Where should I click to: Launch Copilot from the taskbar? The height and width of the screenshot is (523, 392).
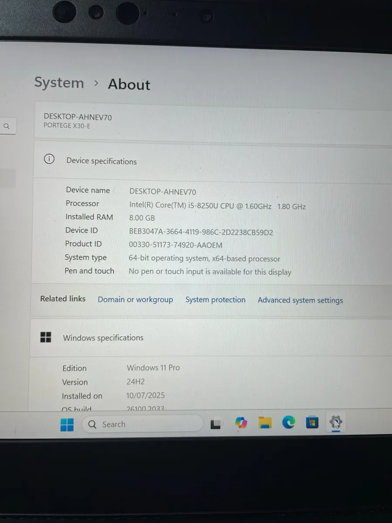[241, 423]
